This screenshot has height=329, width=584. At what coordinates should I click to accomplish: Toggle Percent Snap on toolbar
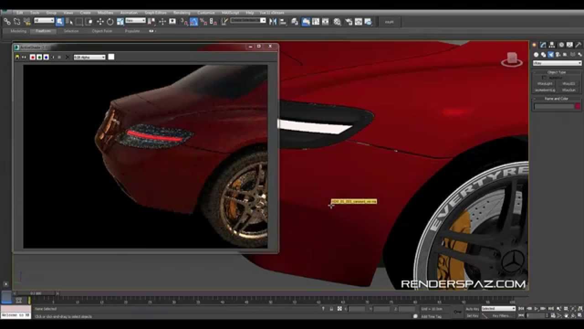pos(203,21)
